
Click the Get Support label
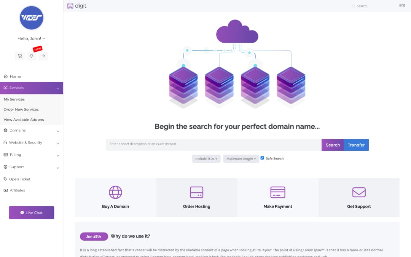pos(359,206)
